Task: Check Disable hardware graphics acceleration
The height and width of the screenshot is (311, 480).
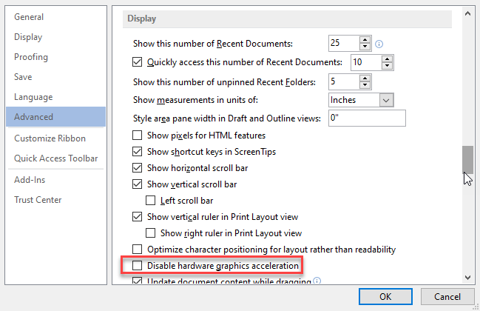Action: click(137, 265)
